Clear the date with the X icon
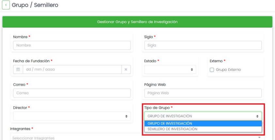This screenshot has height=140, width=275. (x=126, y=69)
